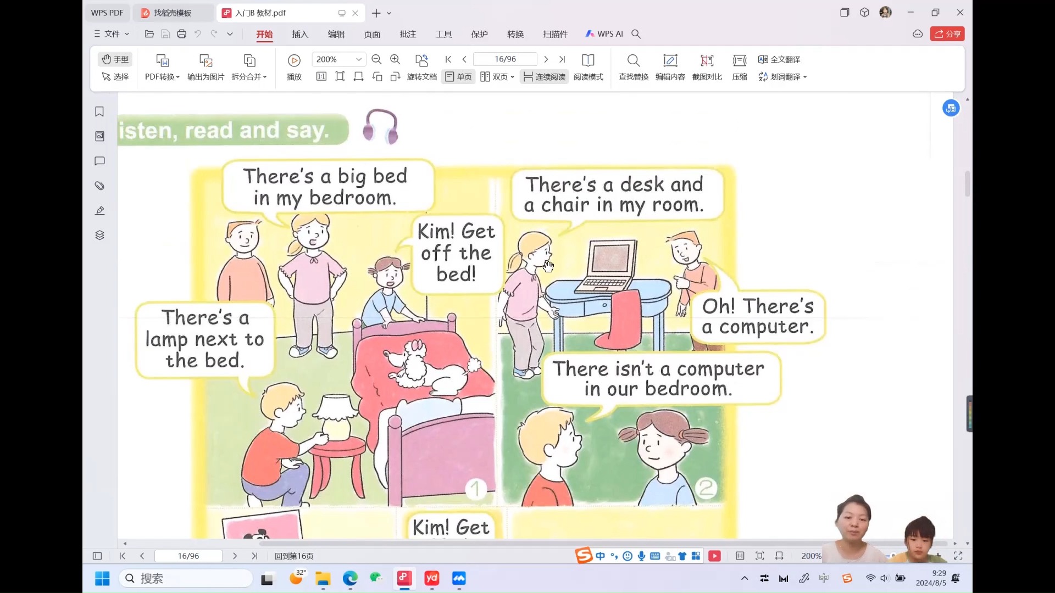
Task: Switch to the select tool (选择)
Action: pyautogui.click(x=115, y=77)
